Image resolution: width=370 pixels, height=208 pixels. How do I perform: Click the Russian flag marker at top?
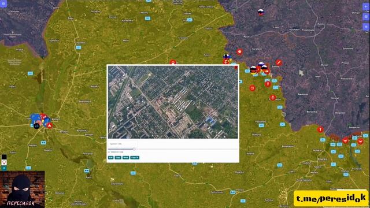click(261, 12)
